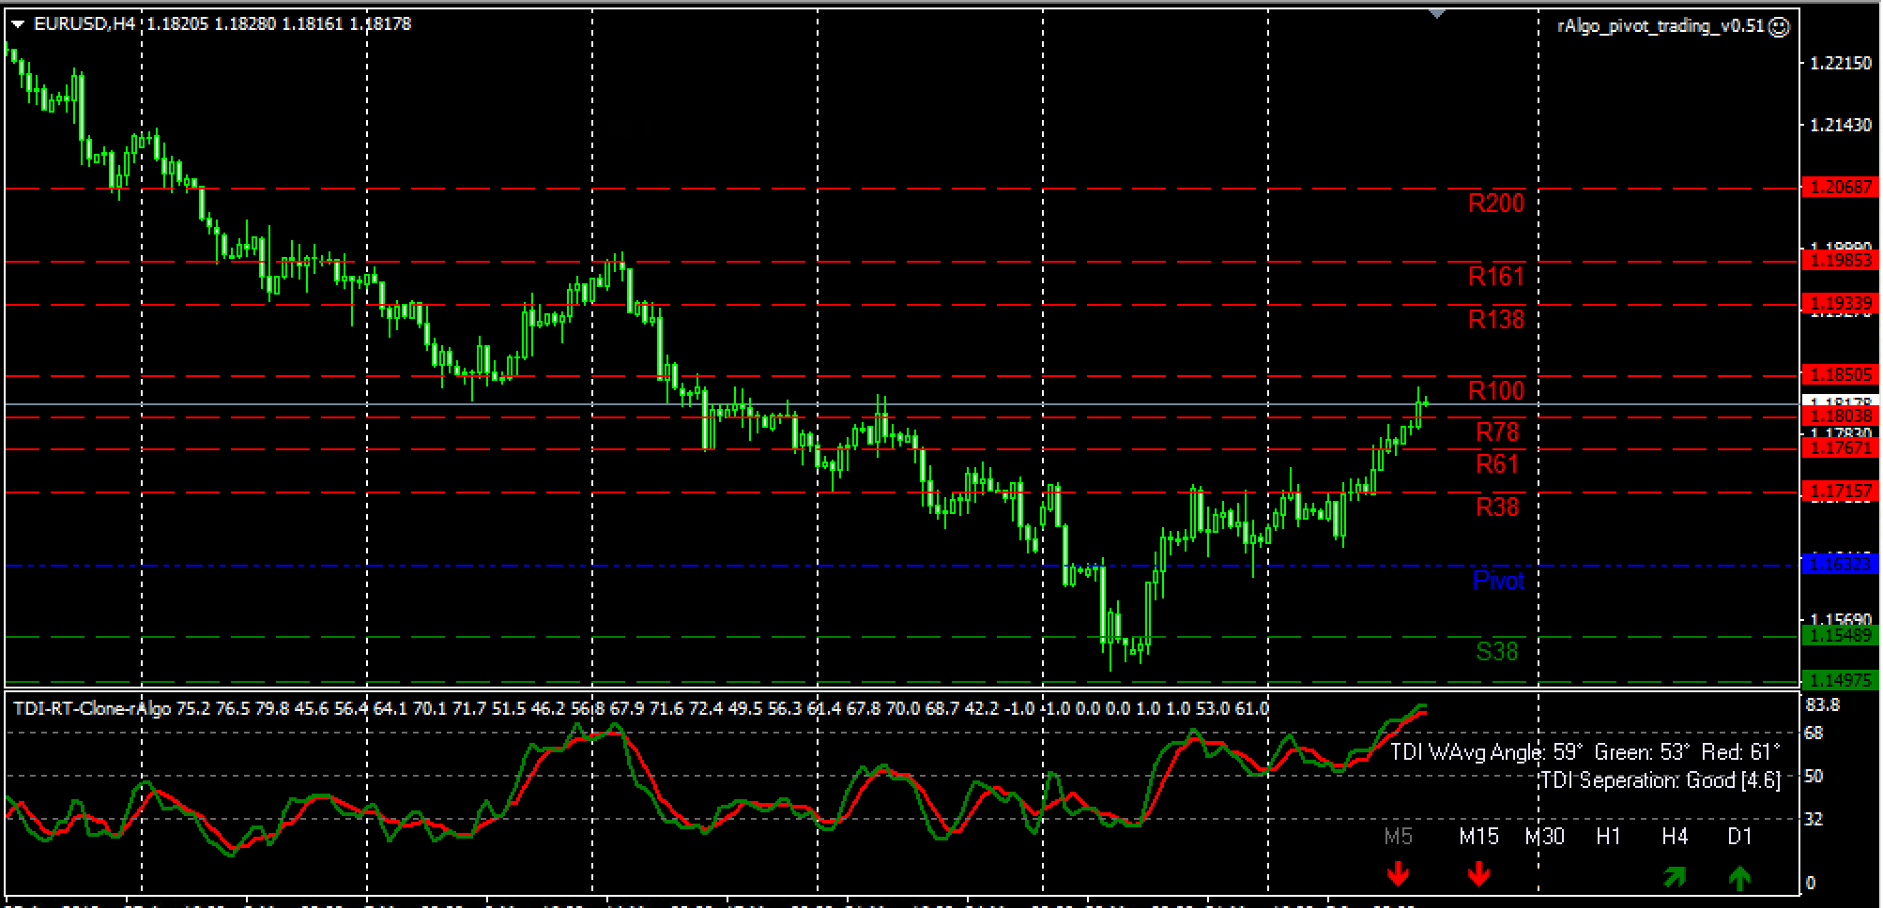1883x908 pixels.
Task: Select the green S38 support label
Action: pyautogui.click(x=1496, y=652)
